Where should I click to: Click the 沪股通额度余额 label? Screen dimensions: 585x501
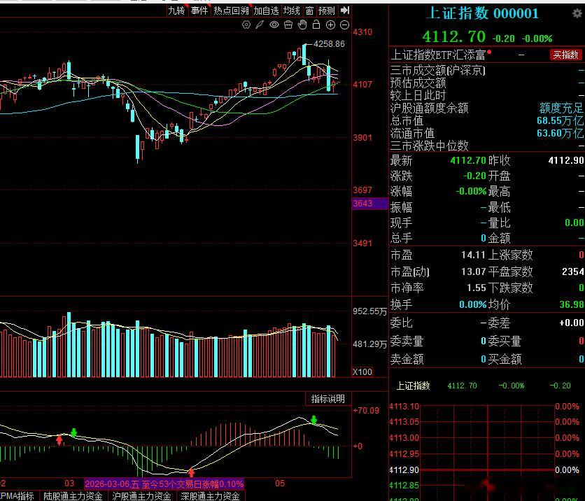click(x=429, y=108)
